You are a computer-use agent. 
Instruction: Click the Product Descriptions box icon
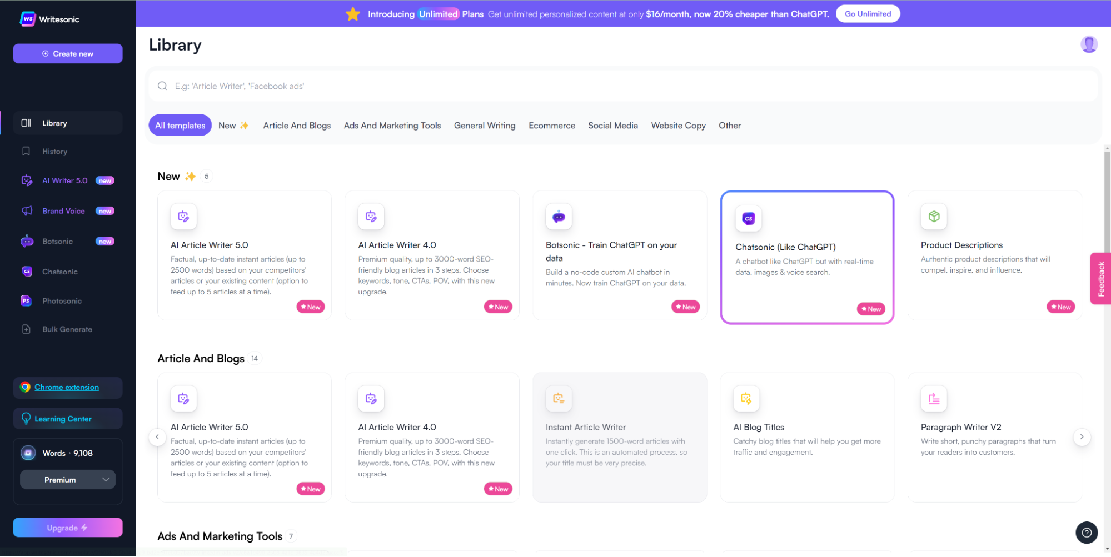934,217
